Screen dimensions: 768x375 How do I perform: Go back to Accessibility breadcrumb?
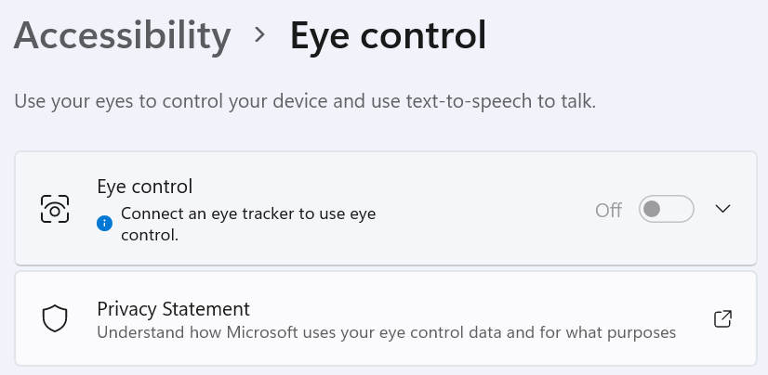122,36
